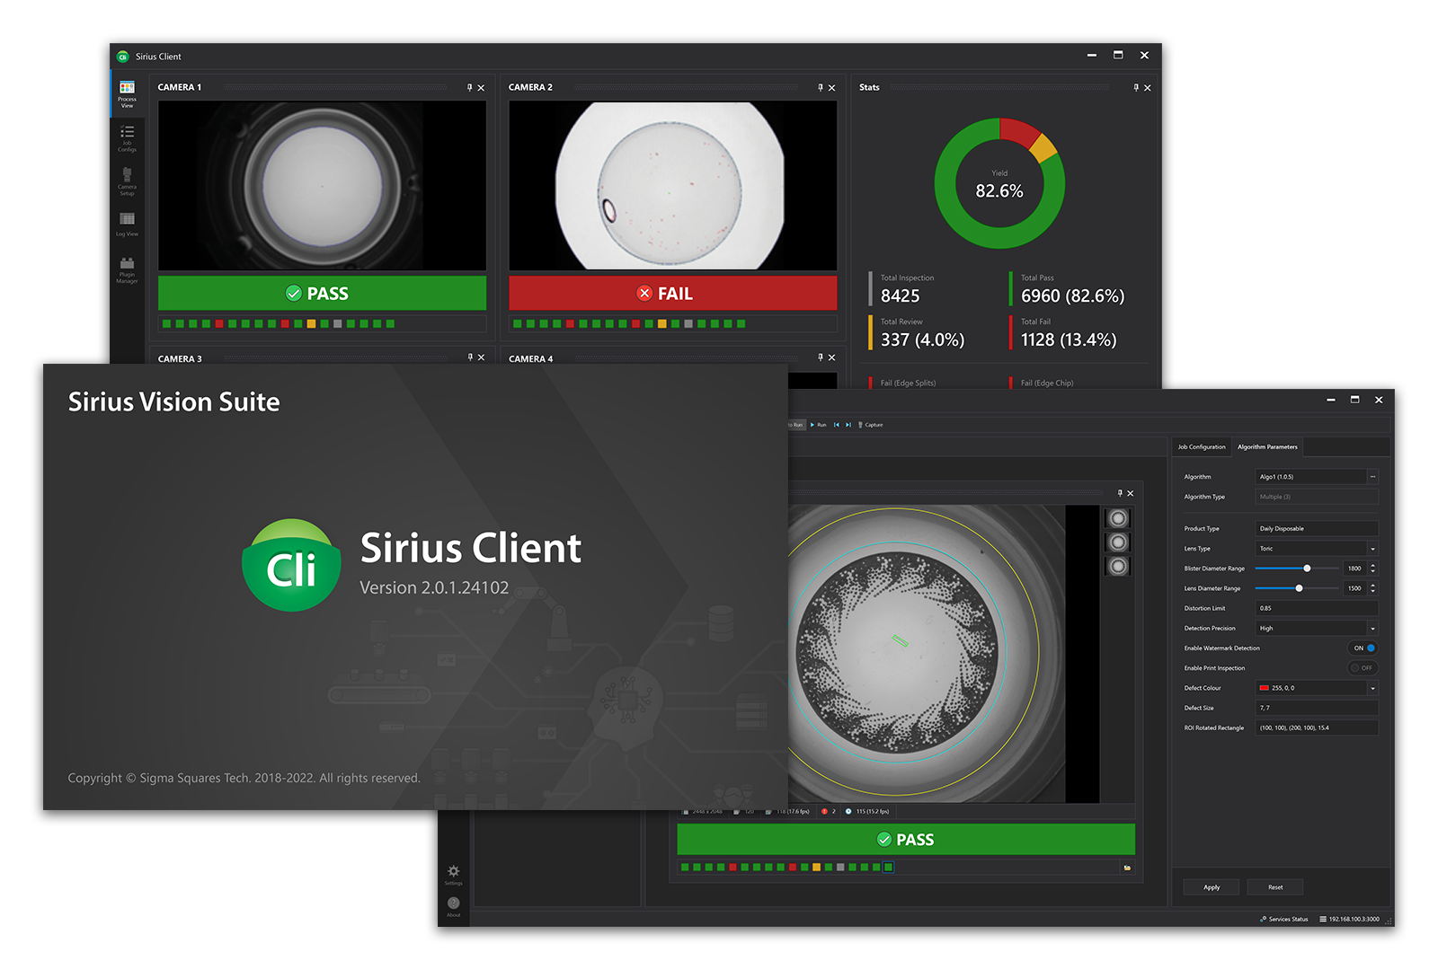Enable Watermark Detection toggle
Screen dimensions: 1438x970
pyautogui.click(x=1363, y=648)
